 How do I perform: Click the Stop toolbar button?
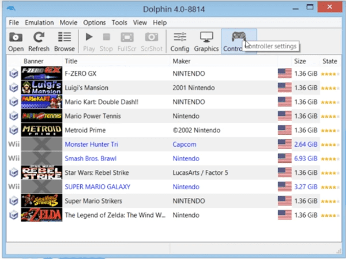[x=106, y=41]
